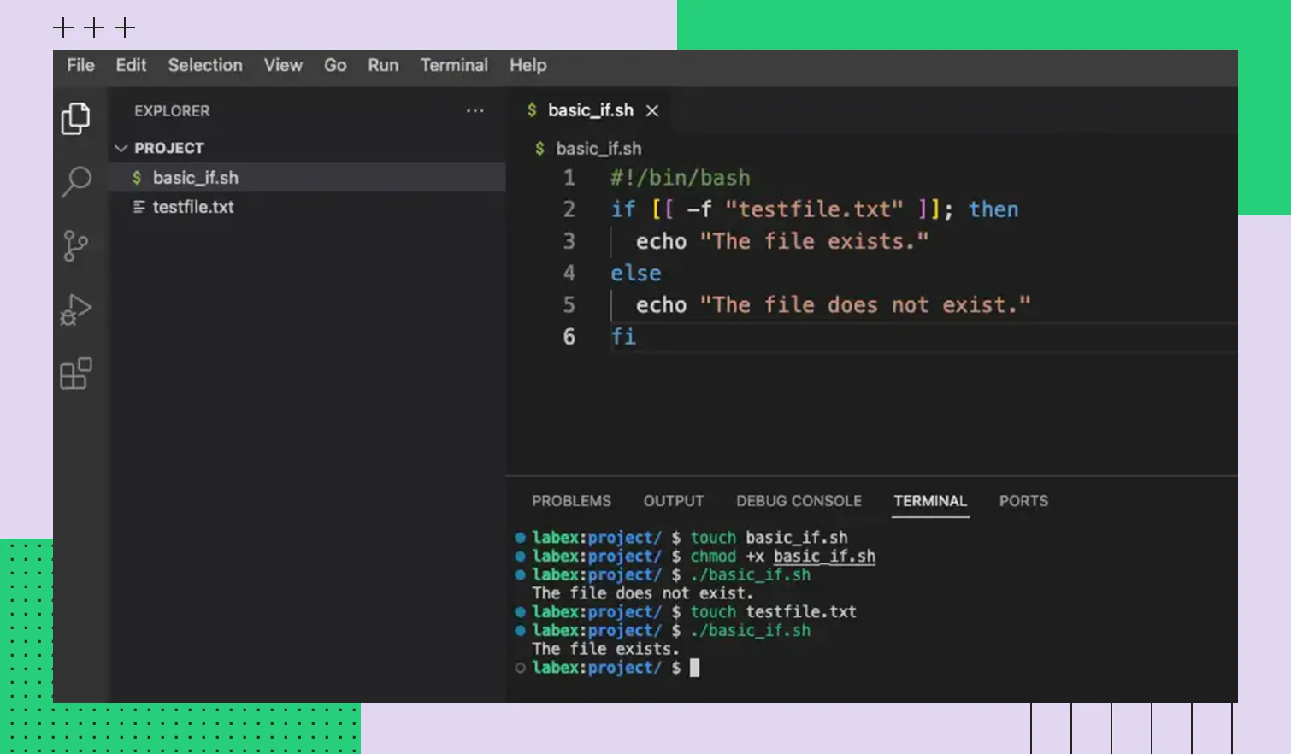The image size is (1291, 754).
Task: Switch to the OUTPUT panel tab
Action: click(673, 501)
